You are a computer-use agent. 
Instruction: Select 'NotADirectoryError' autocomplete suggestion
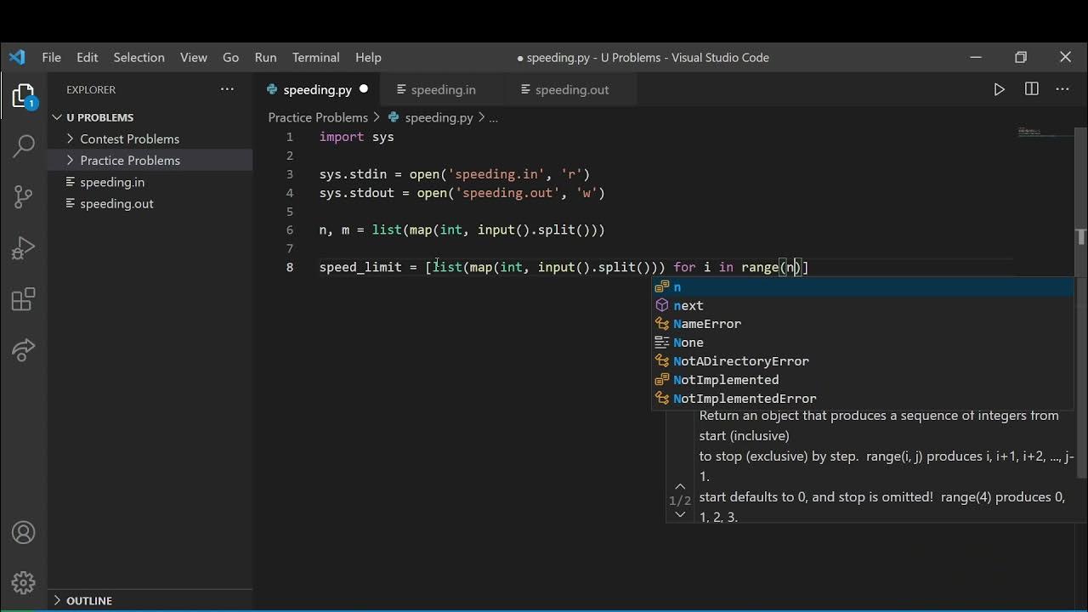coord(863,361)
